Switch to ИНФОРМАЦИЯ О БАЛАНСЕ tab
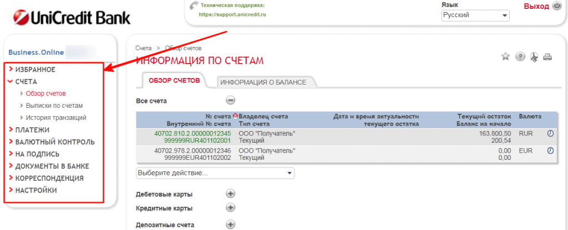The width and height of the screenshot is (568, 230). pyautogui.click(x=263, y=82)
